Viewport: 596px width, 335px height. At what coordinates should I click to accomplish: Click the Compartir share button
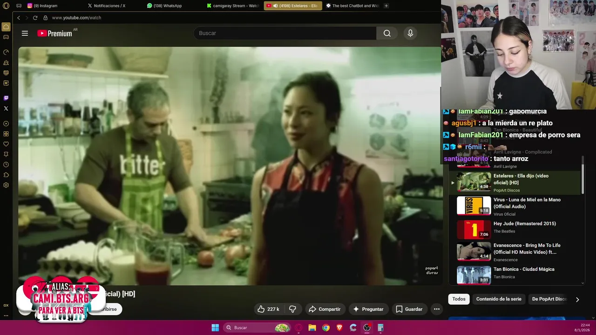[325, 309]
